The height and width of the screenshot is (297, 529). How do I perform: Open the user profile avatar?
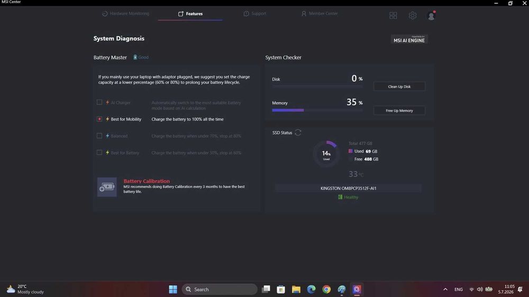coord(431,15)
